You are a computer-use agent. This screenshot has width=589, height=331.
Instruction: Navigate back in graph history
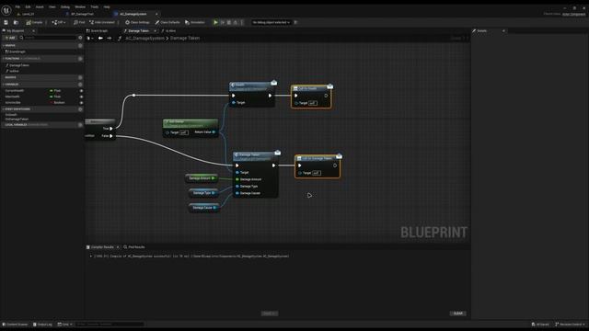[x=100, y=38]
